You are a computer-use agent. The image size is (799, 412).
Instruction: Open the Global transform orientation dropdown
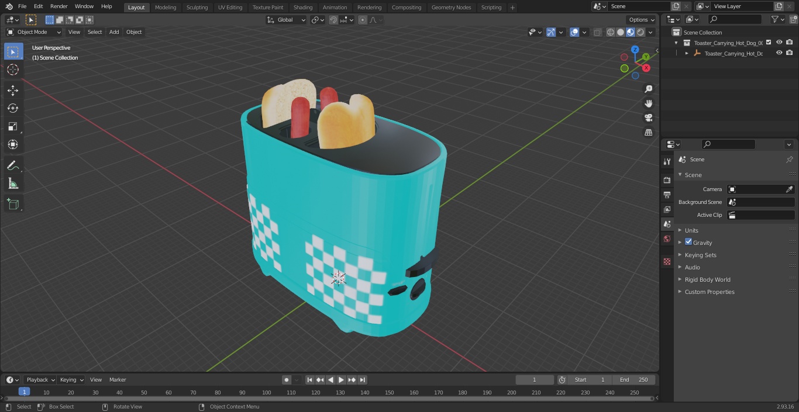287,20
